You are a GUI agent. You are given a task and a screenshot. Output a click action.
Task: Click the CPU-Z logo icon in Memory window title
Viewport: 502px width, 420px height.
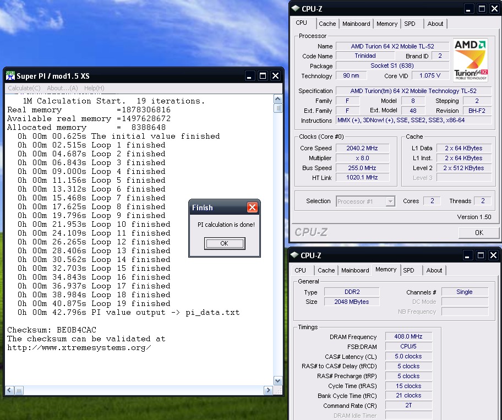(x=294, y=255)
